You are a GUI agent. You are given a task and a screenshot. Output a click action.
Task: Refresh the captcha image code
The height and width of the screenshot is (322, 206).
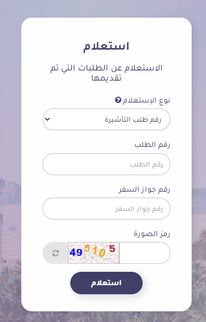55,253
